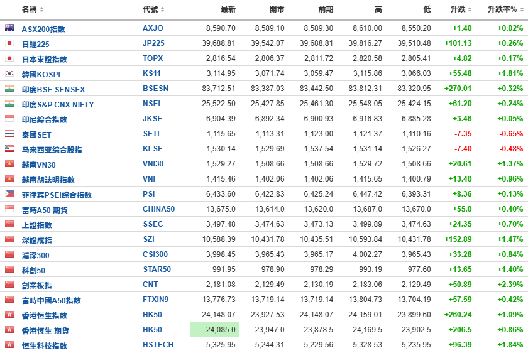Click the FTXIN9 ticker symbol

[x=156, y=300]
